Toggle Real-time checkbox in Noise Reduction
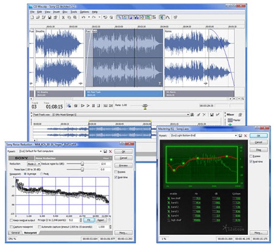 116,178
